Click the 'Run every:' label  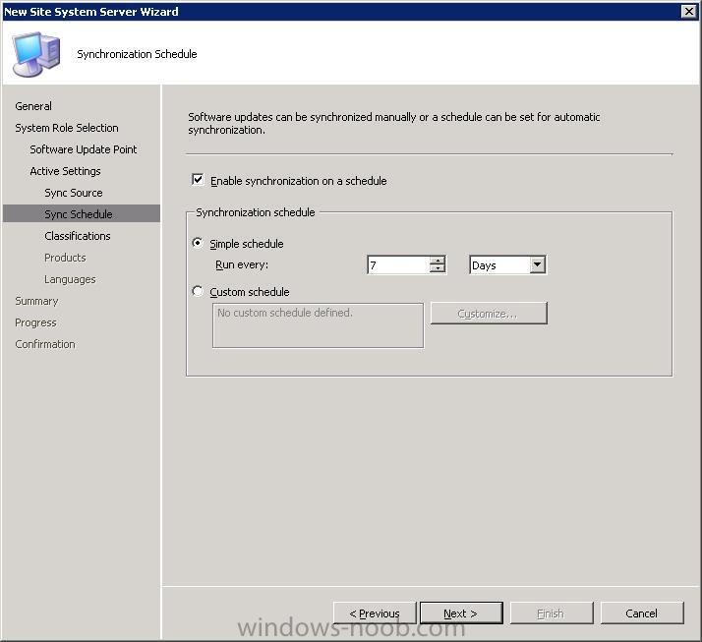pyautogui.click(x=242, y=264)
